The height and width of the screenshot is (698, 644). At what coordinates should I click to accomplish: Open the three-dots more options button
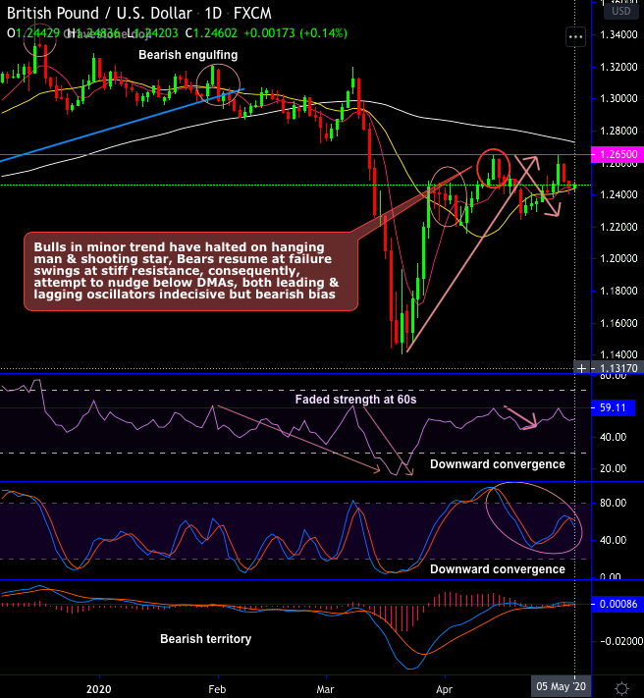[575, 36]
